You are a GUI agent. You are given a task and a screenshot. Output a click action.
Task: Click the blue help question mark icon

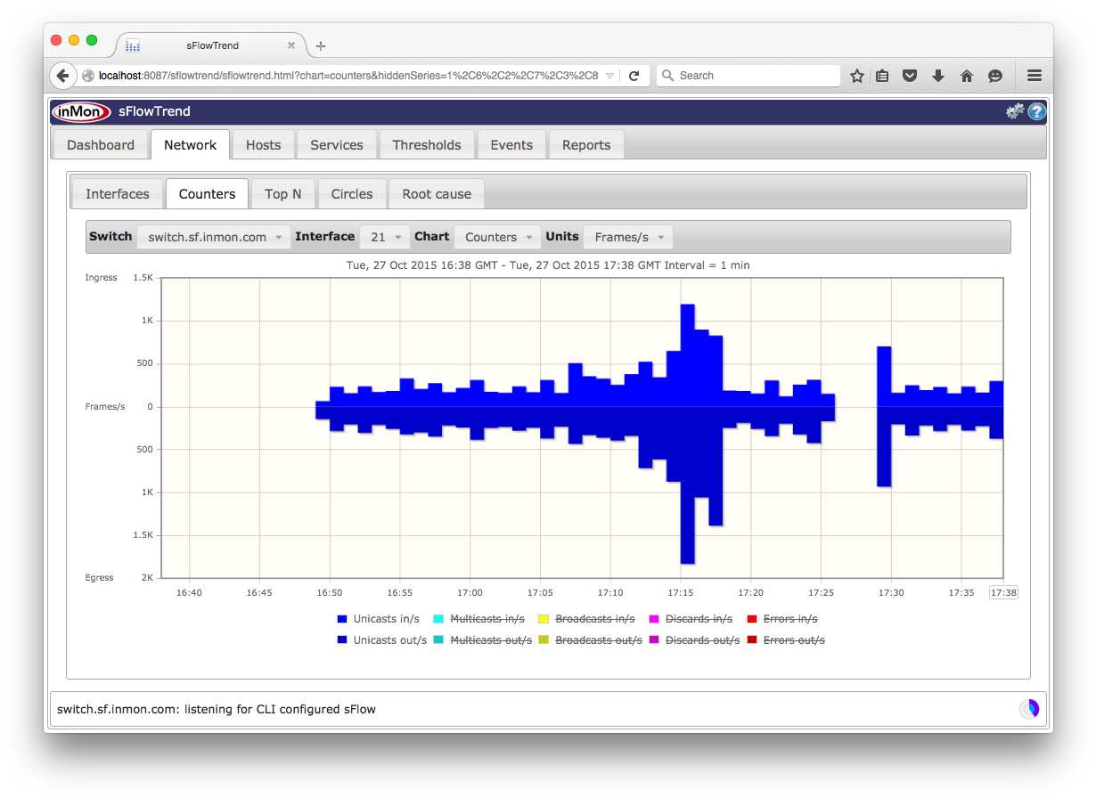pyautogui.click(x=1036, y=111)
